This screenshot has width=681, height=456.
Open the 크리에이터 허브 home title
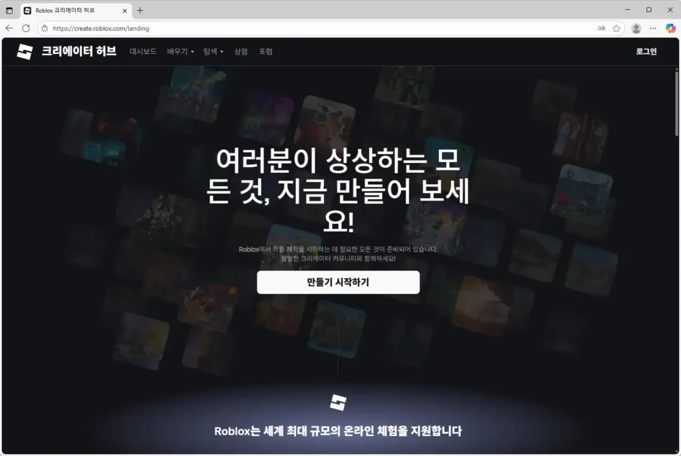[x=78, y=51]
